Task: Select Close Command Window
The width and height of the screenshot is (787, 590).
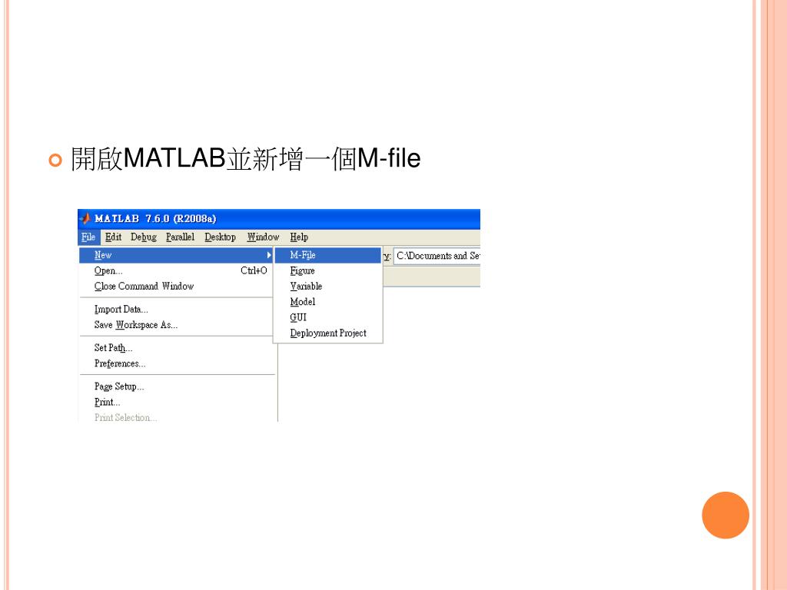Action: click(176, 287)
